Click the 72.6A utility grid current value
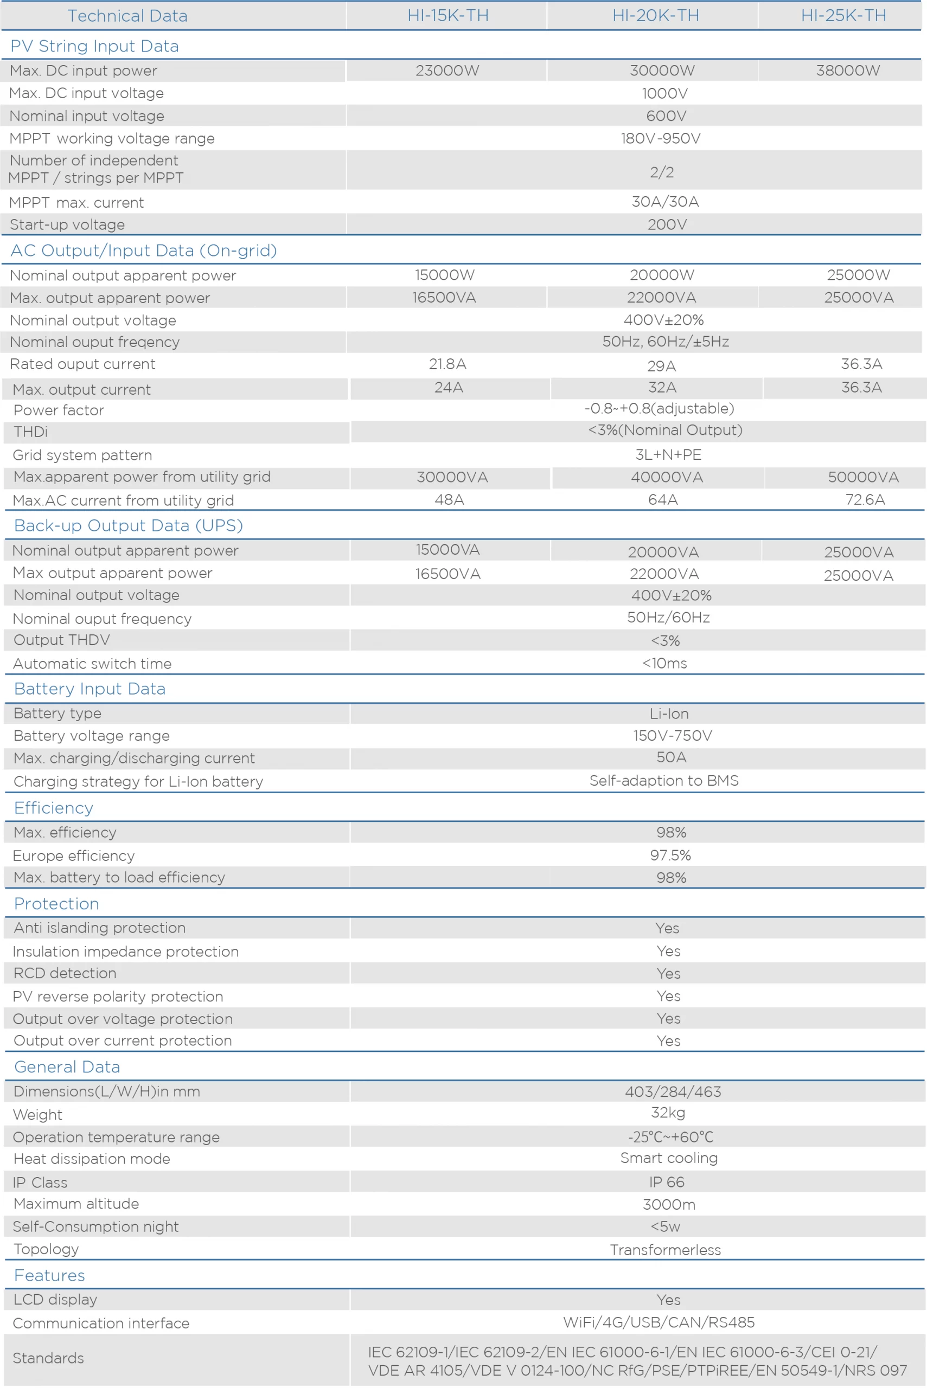This screenshot has height=1388, width=927. (865, 500)
